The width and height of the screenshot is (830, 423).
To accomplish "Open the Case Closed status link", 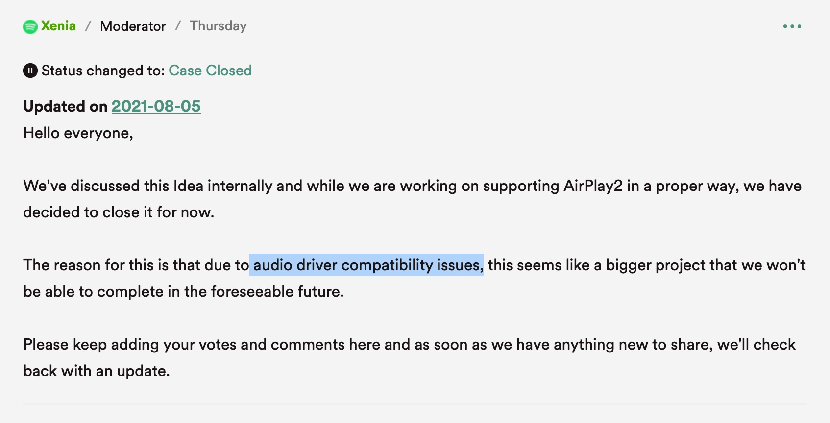I will coord(210,70).
